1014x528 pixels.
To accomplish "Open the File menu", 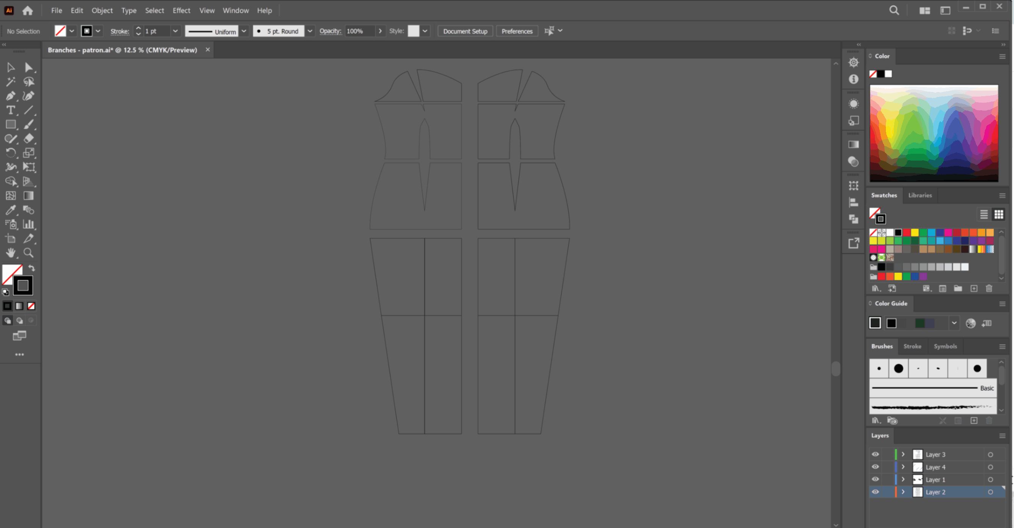I will 56,11.
